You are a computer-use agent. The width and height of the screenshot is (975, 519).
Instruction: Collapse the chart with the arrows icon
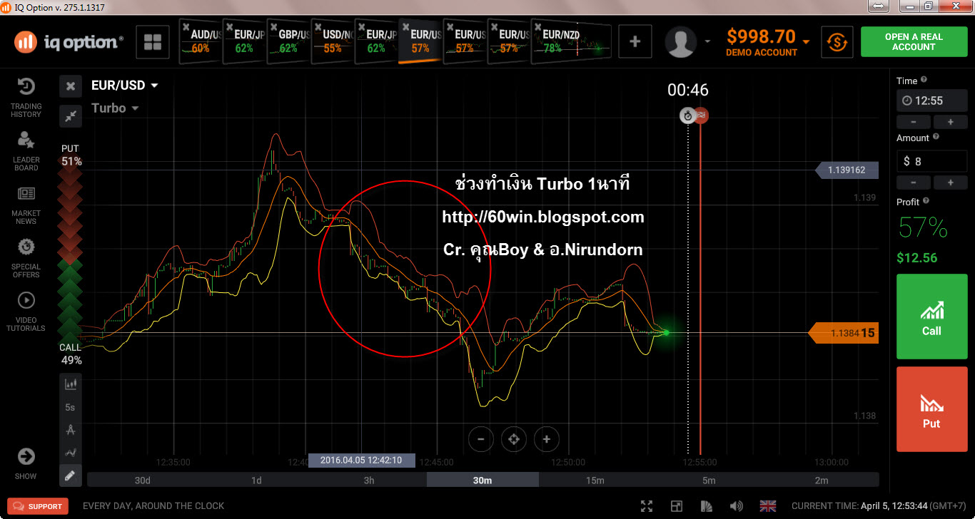point(71,115)
